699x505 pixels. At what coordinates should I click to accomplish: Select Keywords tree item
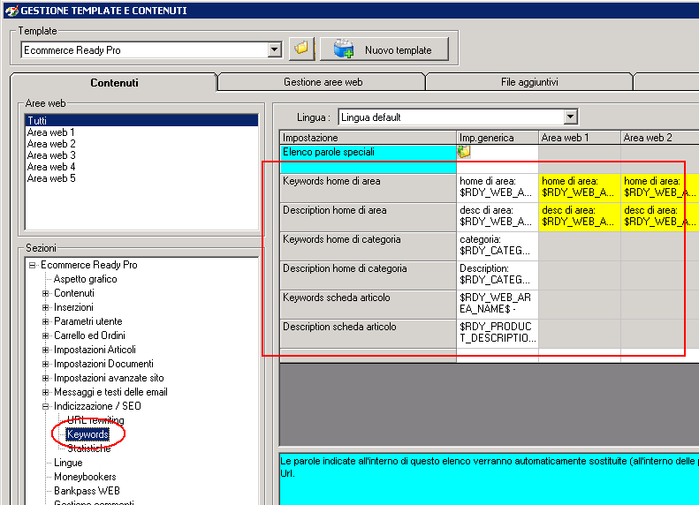pos(87,434)
